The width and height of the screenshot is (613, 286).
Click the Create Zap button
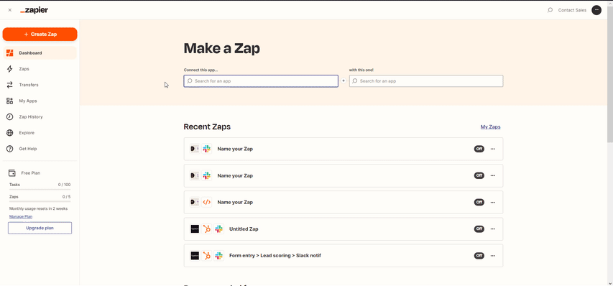40,34
